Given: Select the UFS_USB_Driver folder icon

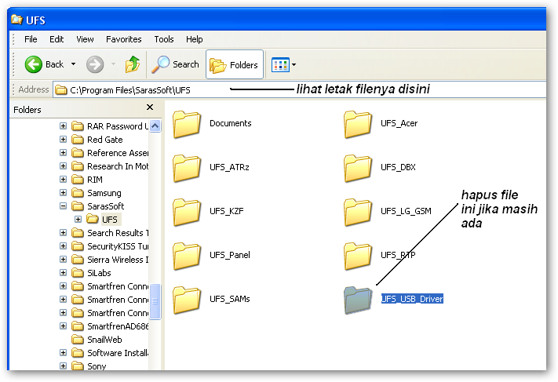Looking at the screenshot, I should tap(358, 300).
